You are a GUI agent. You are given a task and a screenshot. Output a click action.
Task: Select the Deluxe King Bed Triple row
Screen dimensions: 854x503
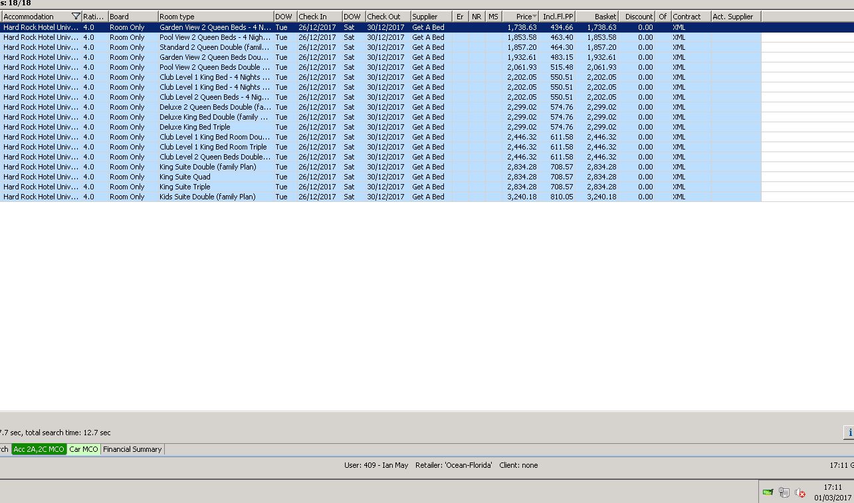380,127
